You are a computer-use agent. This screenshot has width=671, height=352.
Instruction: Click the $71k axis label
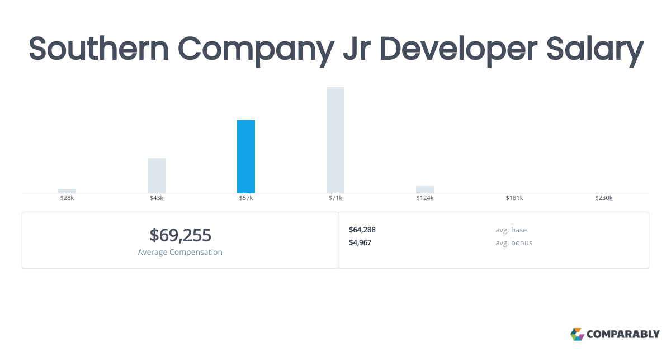[335, 198]
